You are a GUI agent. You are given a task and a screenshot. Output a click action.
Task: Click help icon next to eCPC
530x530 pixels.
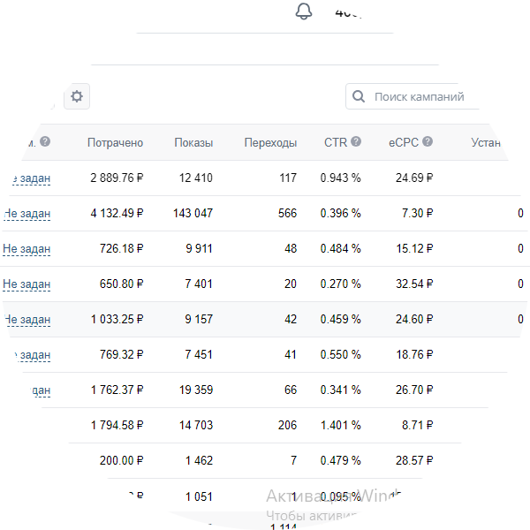coord(428,141)
